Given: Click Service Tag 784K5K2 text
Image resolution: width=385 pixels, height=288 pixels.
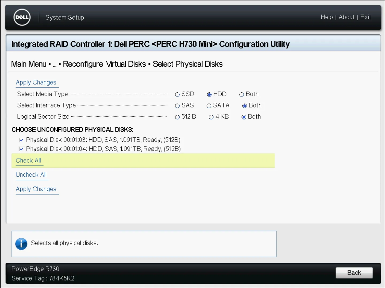Looking at the screenshot, I should [x=43, y=278].
